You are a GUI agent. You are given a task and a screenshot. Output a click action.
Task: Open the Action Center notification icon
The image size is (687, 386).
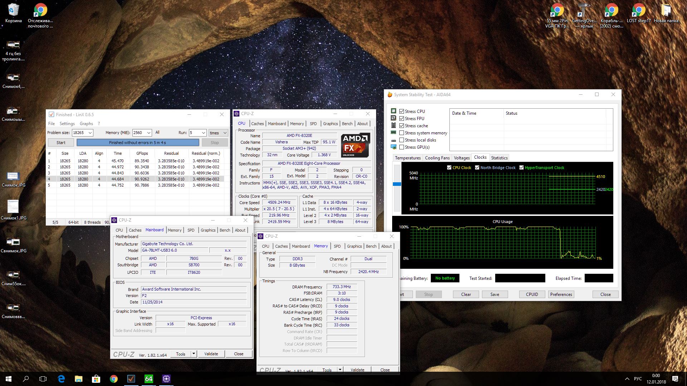click(675, 378)
